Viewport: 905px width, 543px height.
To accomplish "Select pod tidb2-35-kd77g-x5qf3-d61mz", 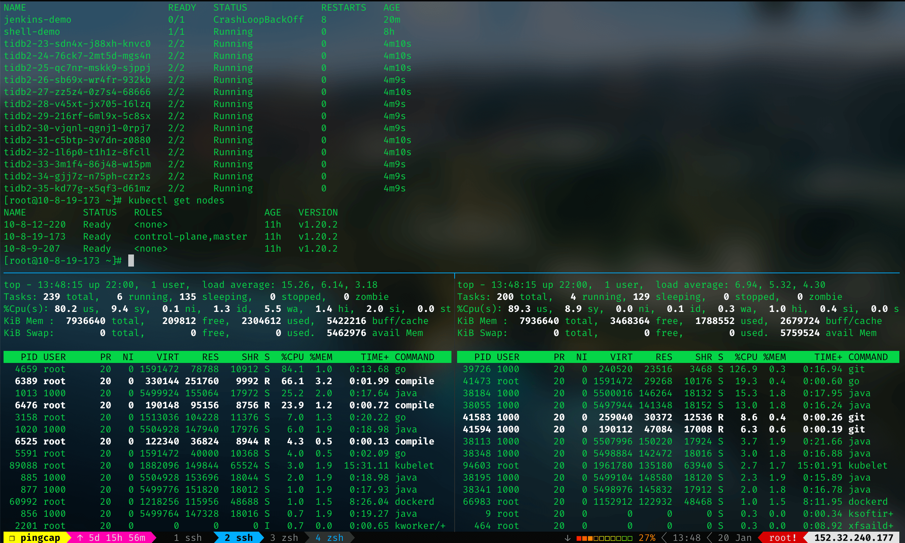I will [x=77, y=188].
